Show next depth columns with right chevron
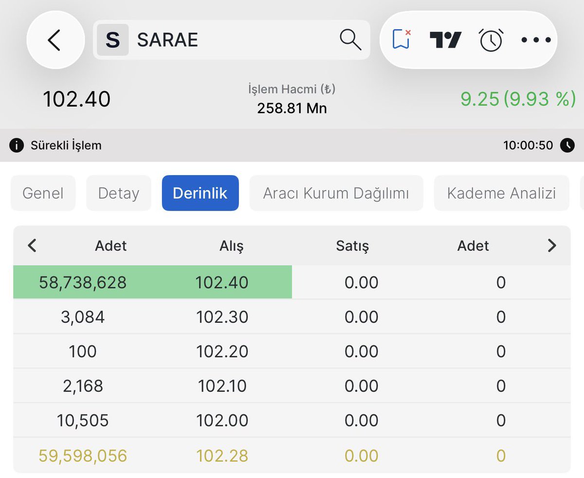Viewport: 584px width, 478px height. [551, 246]
